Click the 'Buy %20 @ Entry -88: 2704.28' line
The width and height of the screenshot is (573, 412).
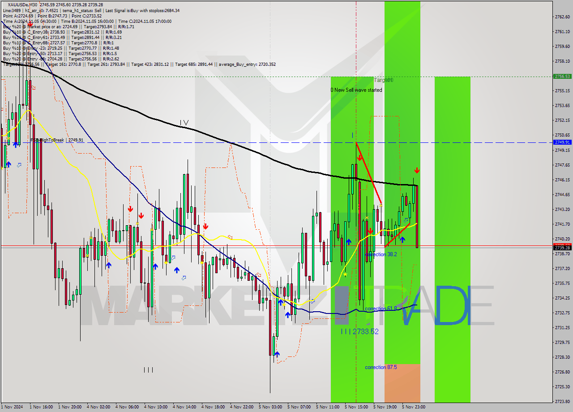tap(61, 59)
